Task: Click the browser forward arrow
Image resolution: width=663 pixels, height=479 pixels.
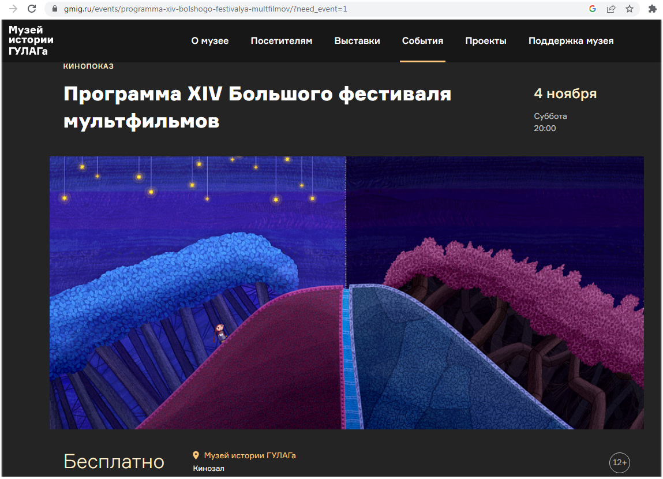Action: [13, 9]
